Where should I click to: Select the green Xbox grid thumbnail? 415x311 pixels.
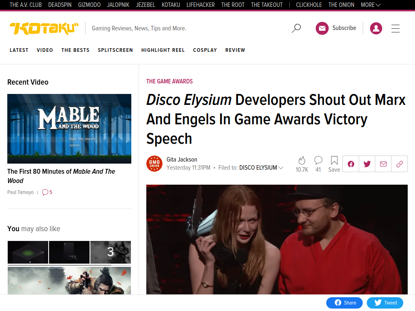pos(28,252)
